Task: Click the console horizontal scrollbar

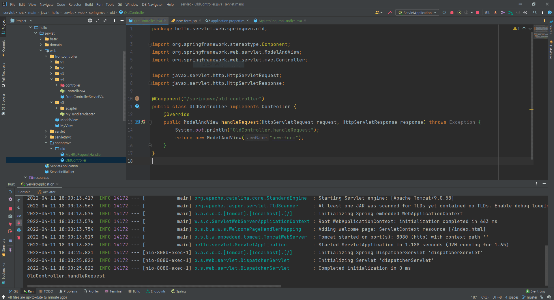Action: (153, 286)
